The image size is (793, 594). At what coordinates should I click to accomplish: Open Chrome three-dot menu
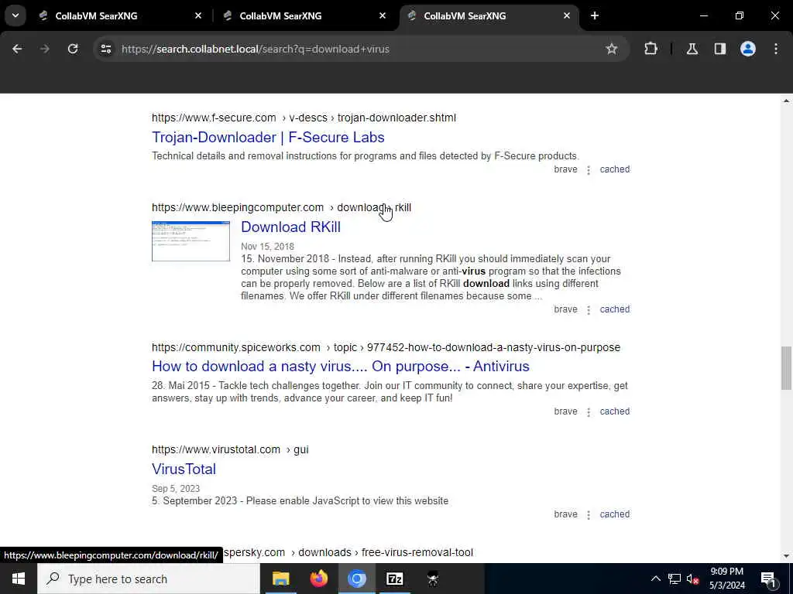coord(776,49)
